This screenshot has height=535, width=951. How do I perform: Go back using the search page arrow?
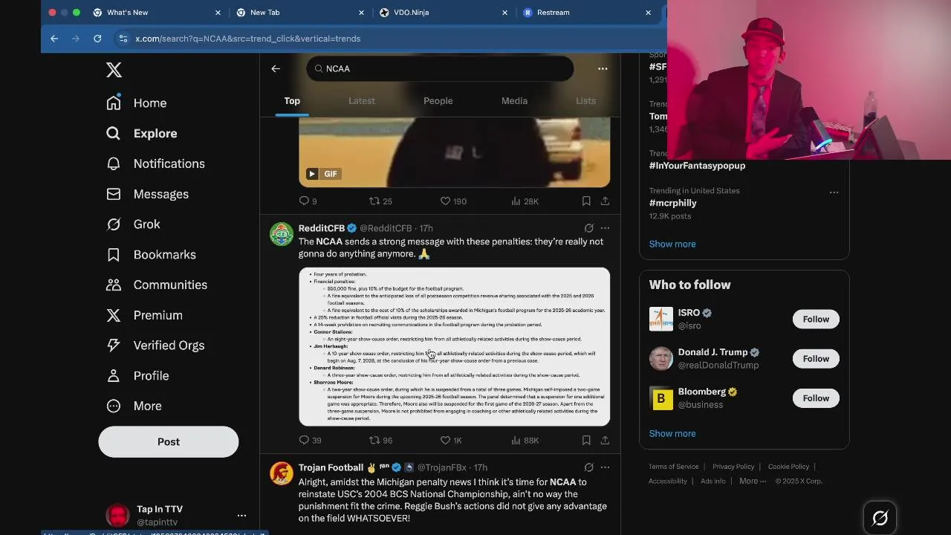point(276,68)
